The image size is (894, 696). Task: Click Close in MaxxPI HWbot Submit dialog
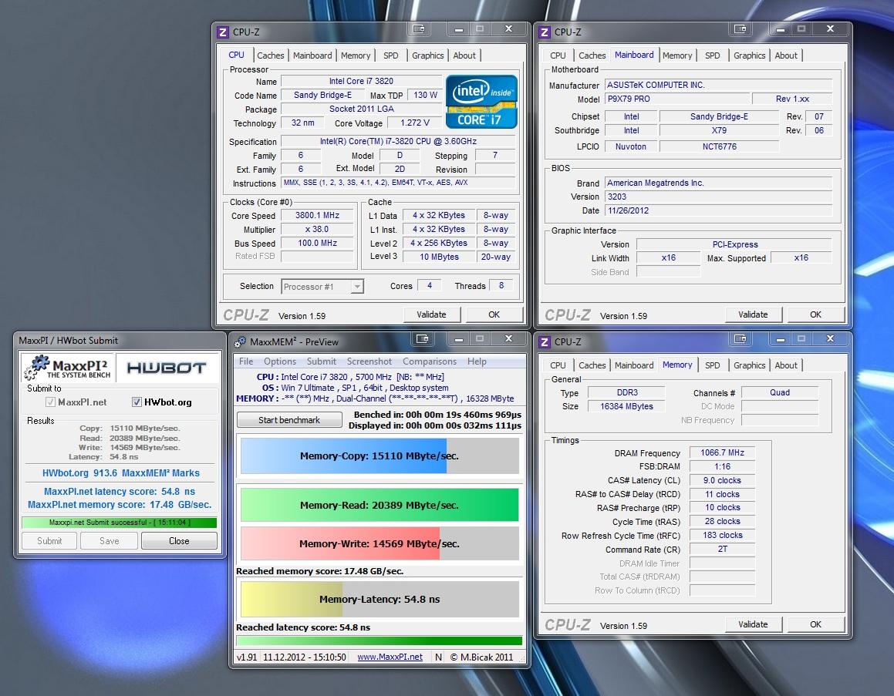[179, 541]
